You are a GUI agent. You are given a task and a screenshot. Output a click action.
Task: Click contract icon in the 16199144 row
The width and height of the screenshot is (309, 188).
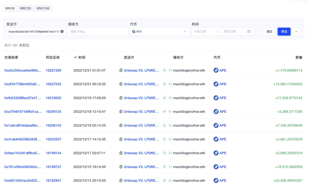pyautogui.click(x=121, y=153)
